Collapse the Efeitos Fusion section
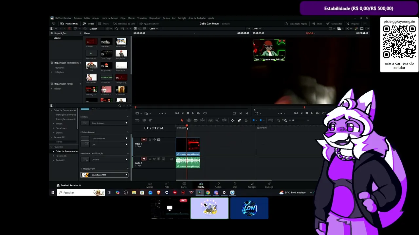The height and width of the screenshot is (235, 419). tap(128, 132)
